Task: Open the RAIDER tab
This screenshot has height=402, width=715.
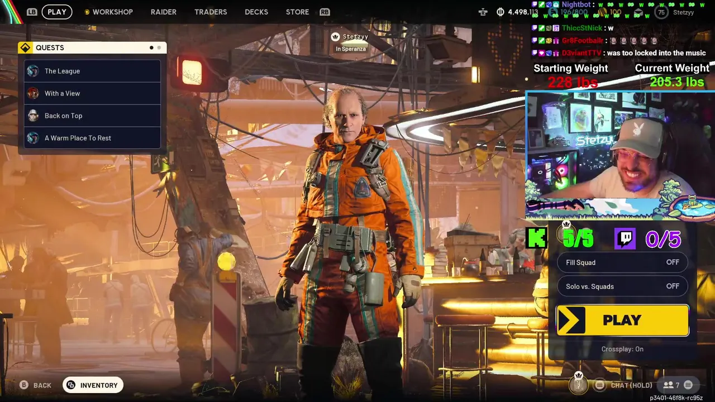Action: pyautogui.click(x=163, y=12)
